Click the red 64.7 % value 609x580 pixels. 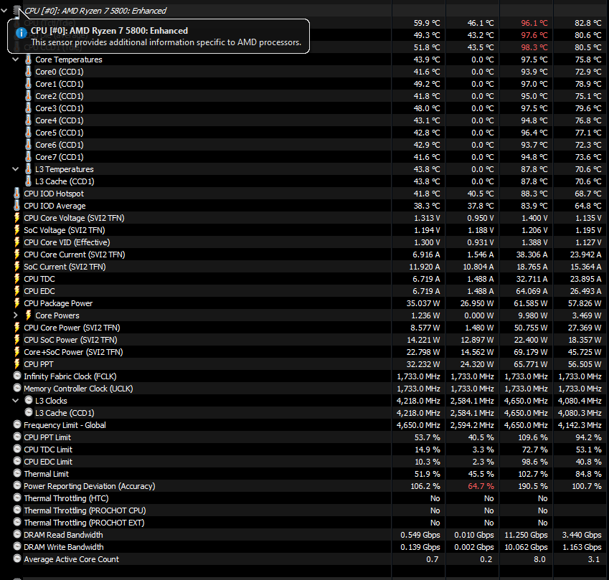click(481, 486)
